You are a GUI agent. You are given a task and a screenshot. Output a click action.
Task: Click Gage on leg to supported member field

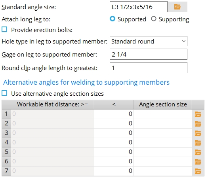(149, 54)
